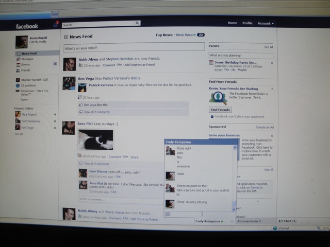Viewport: 330px width, 247px height.
Task: Open Messages icon in left sidebar
Action: pos(19,59)
